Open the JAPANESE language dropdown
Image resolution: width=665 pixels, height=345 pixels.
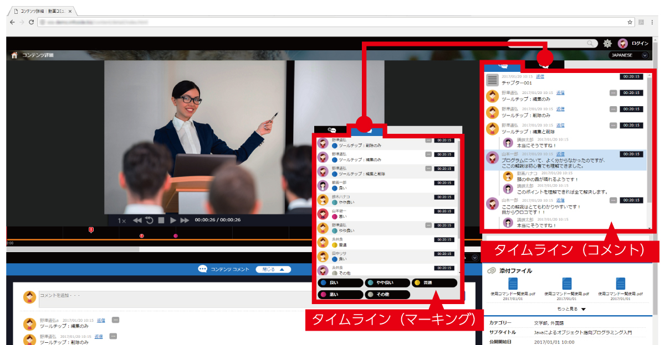[629, 55]
